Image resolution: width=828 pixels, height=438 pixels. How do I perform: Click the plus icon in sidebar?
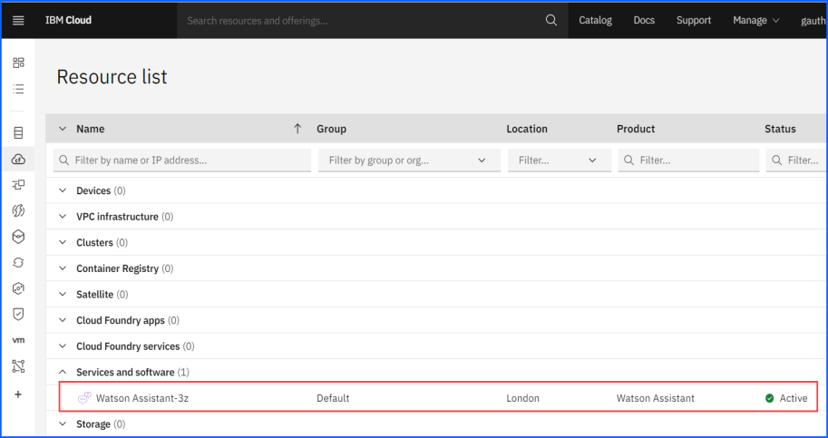[18, 394]
